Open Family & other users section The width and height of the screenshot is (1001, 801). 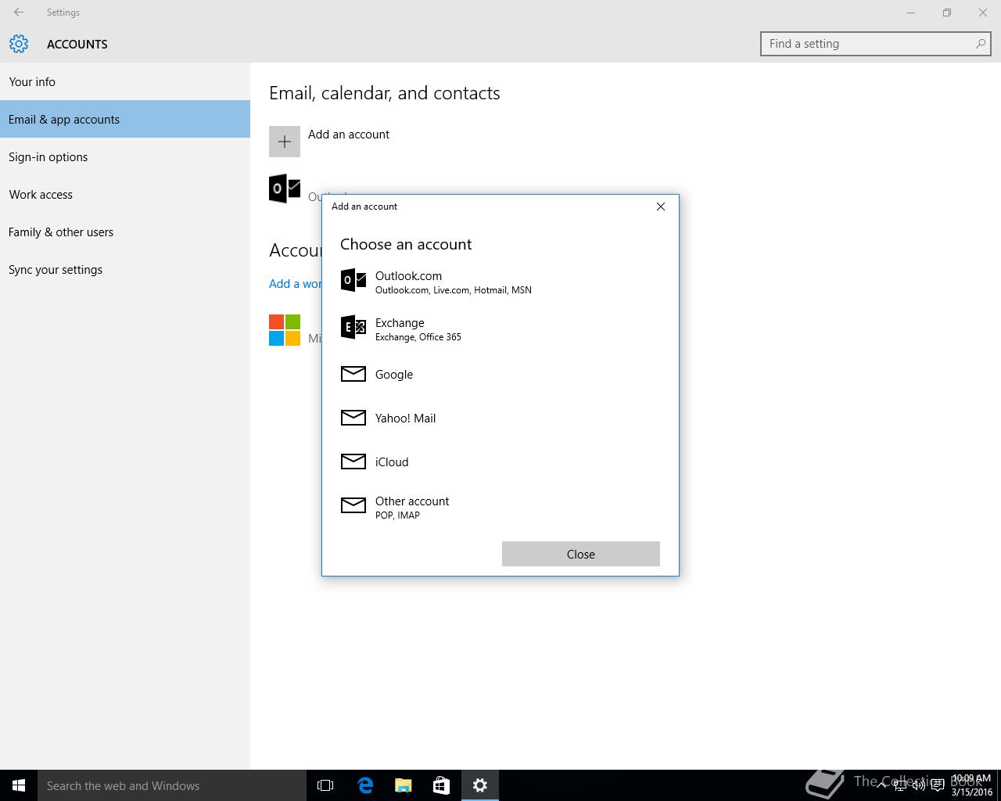pyautogui.click(x=125, y=232)
